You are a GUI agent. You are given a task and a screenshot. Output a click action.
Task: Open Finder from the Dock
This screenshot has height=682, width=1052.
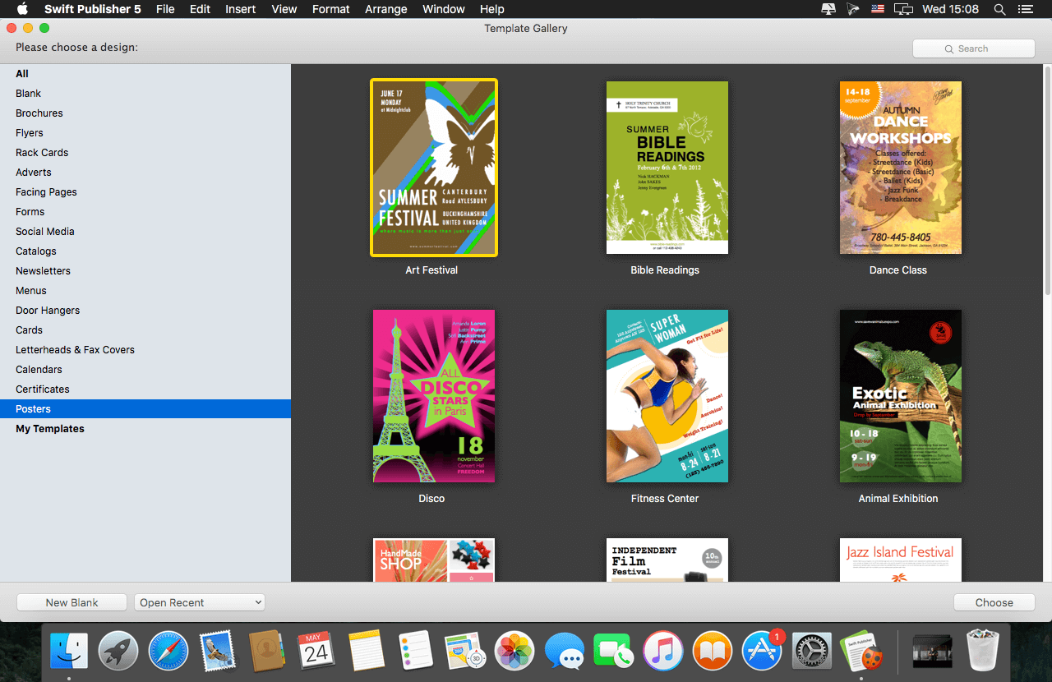point(69,652)
